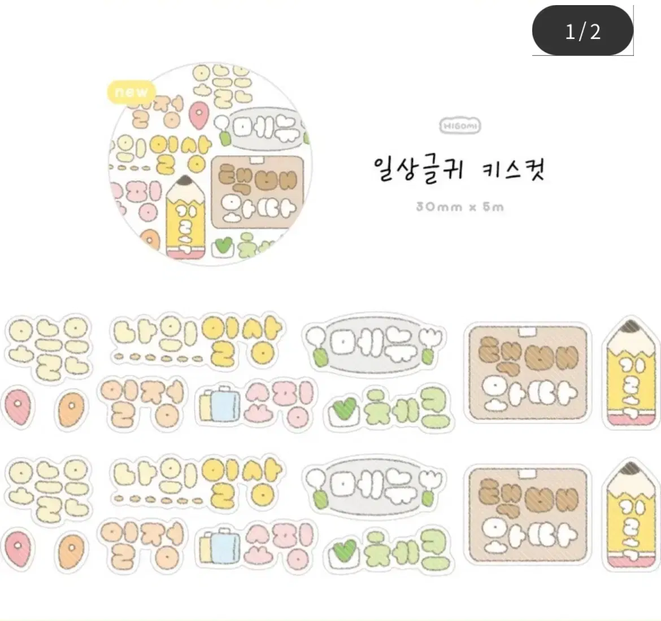Click the 30mm x 5m size text
Image resolution: width=661 pixels, height=621 pixels.
(x=460, y=207)
